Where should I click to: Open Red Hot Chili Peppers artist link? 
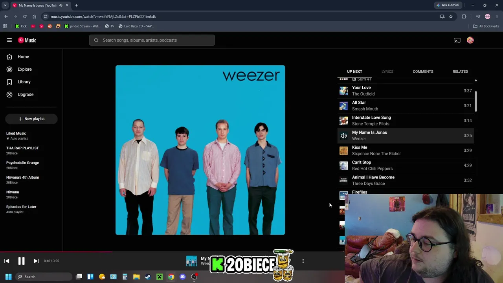(372, 169)
